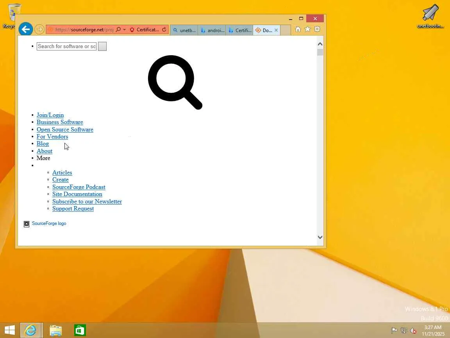Click the Search for software input field
This screenshot has width=450, height=338.
66,46
